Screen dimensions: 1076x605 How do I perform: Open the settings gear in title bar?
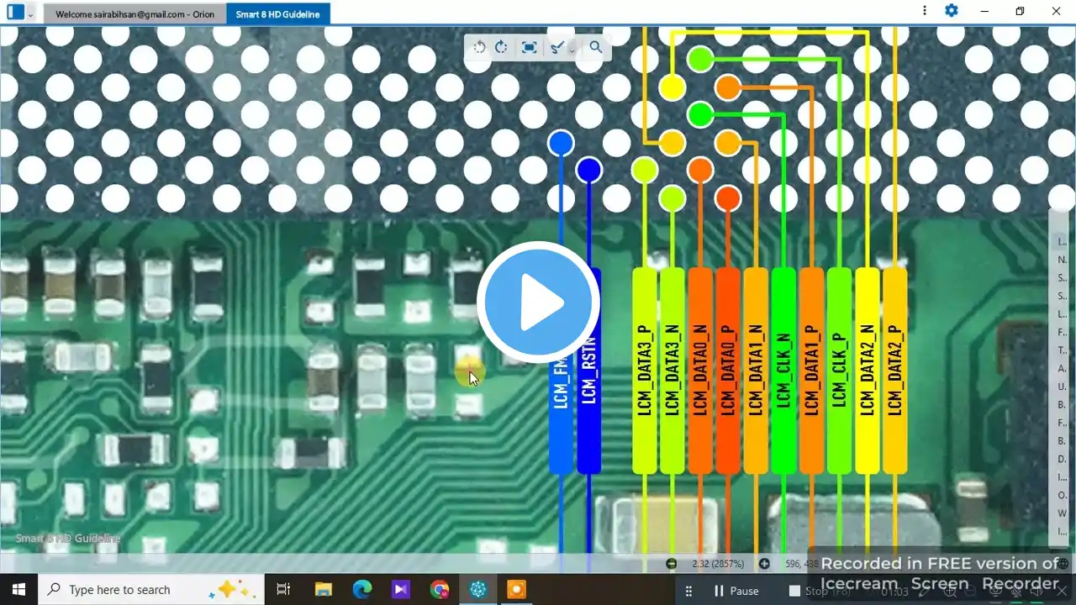coord(951,11)
